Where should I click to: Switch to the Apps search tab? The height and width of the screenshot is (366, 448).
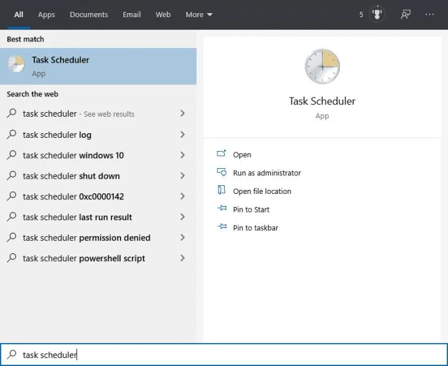tap(46, 15)
